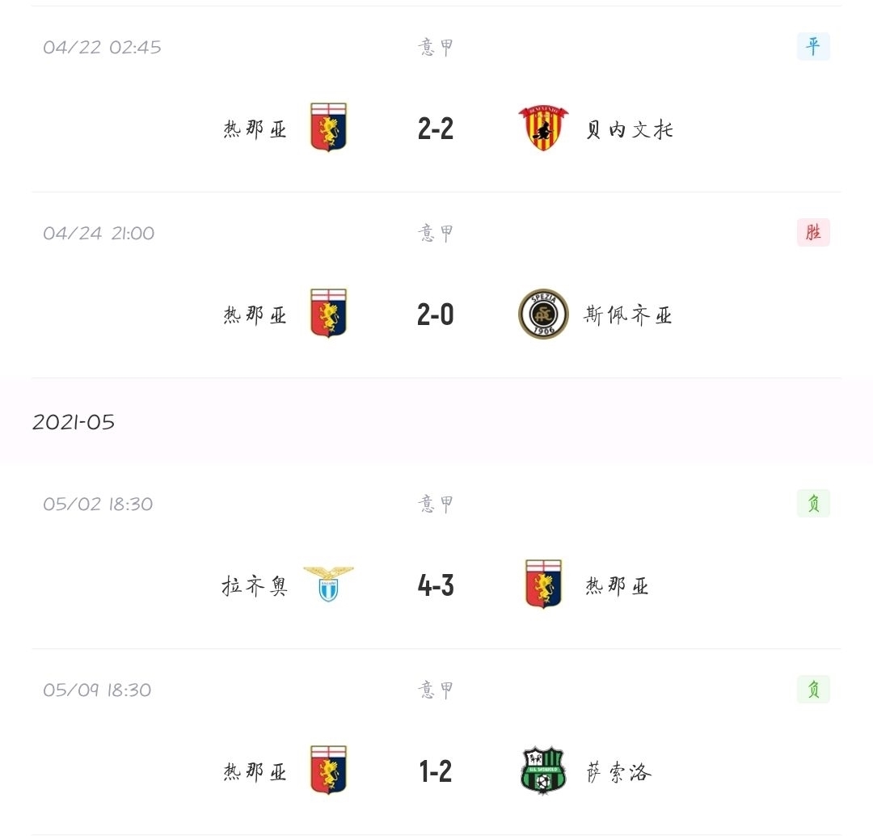The width and height of the screenshot is (873, 836).
Task: Click the Spezia 1906 team crest
Action: (543, 315)
